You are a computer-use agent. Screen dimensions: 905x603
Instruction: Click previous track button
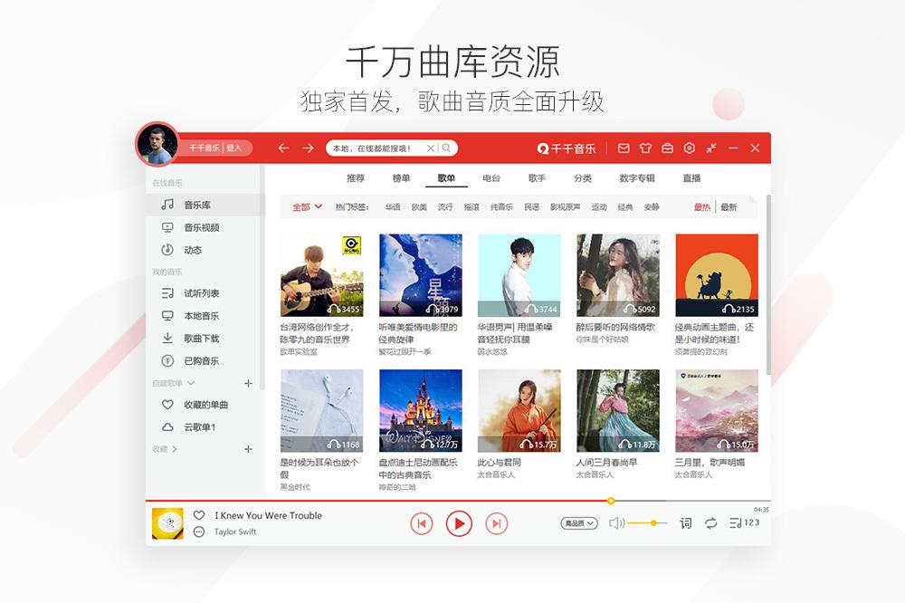[422, 524]
